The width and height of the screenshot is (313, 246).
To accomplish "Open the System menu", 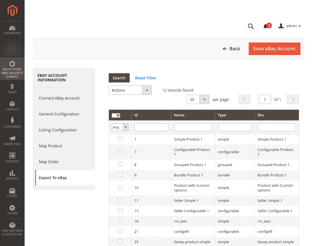I will coord(12,210).
